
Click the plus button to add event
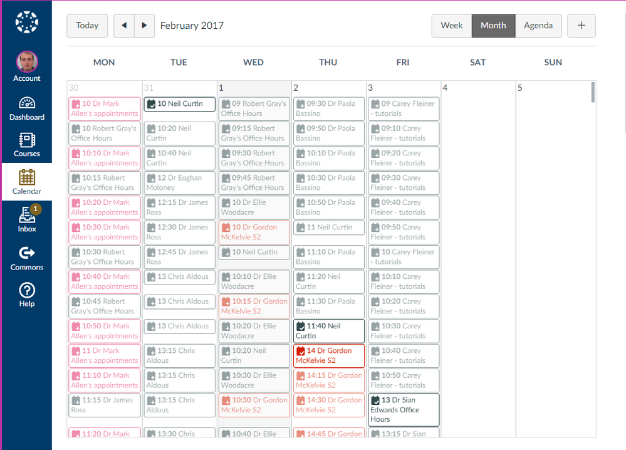click(x=581, y=26)
